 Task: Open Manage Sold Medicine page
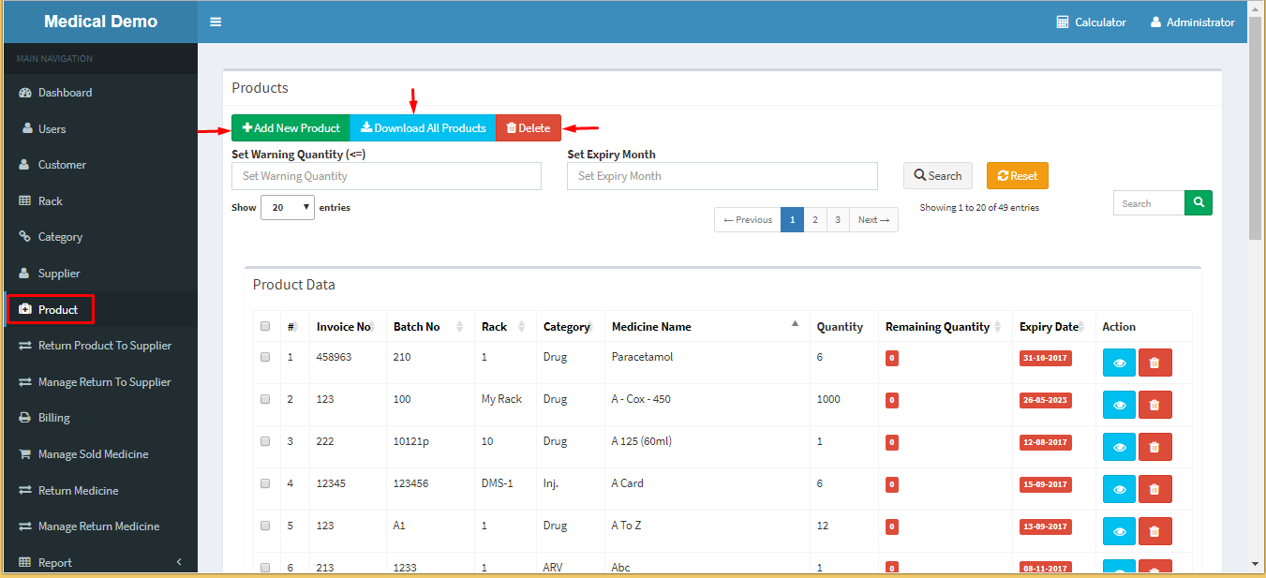(101, 454)
